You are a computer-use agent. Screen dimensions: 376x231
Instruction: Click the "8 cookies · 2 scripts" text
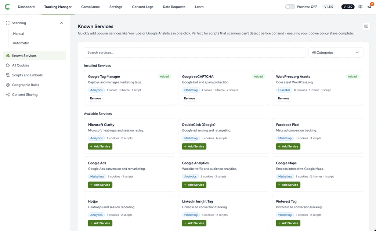tap(214, 215)
